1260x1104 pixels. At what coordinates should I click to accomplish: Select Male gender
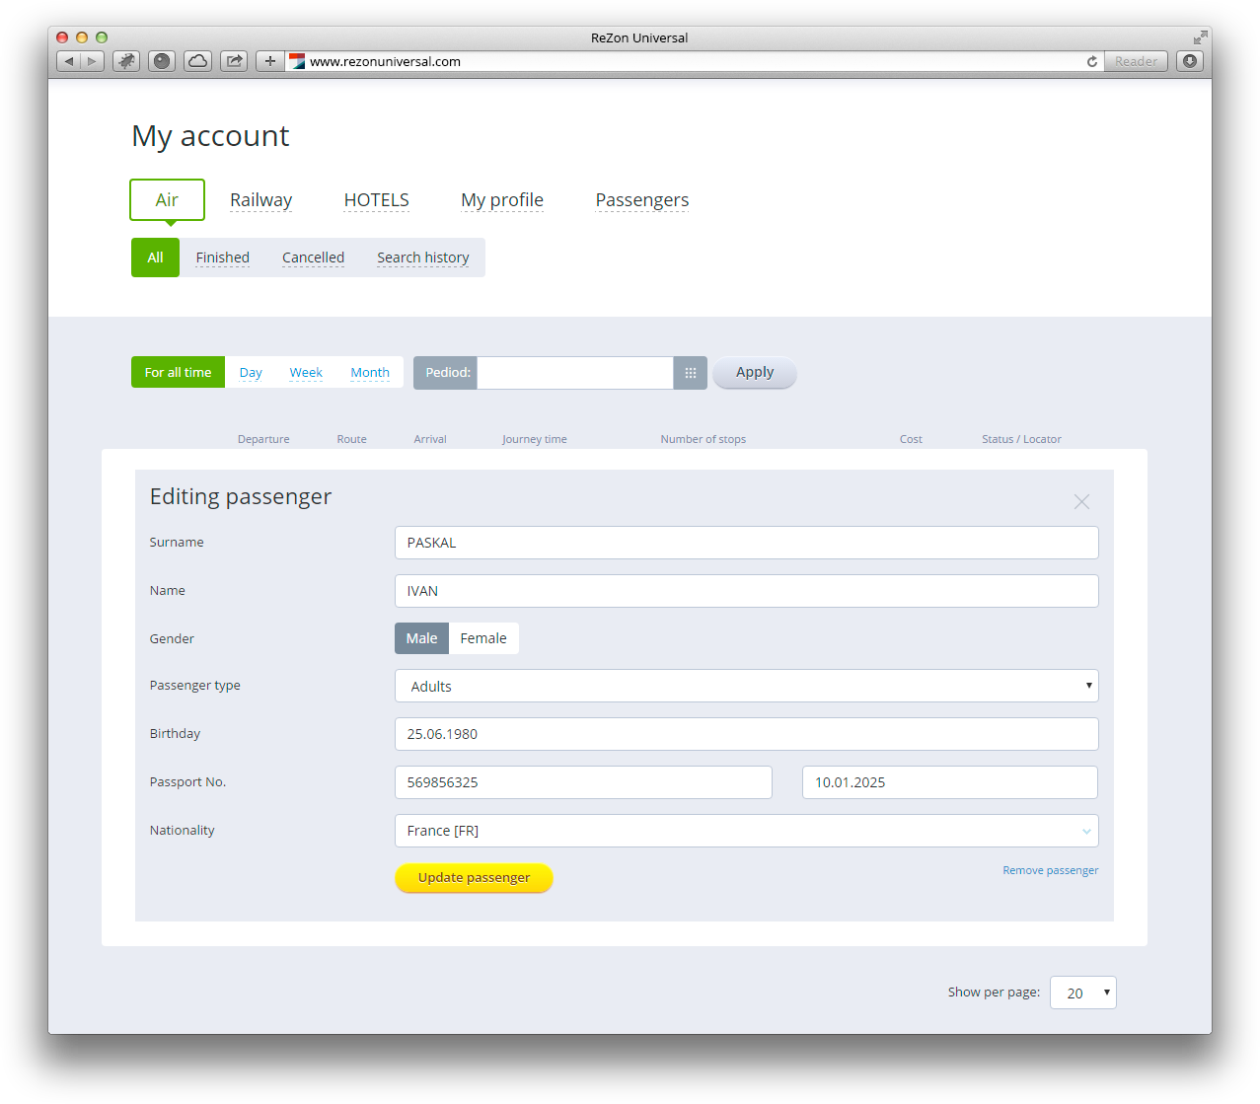click(x=421, y=638)
